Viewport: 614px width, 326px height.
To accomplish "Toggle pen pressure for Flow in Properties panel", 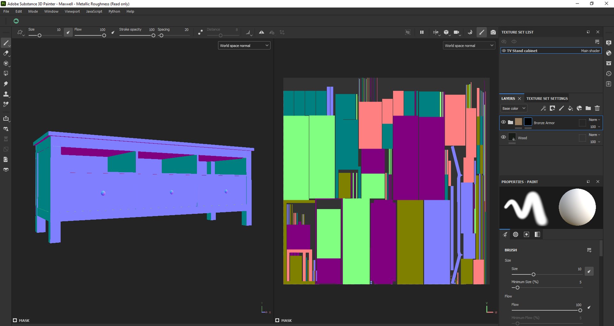I will pos(589,307).
